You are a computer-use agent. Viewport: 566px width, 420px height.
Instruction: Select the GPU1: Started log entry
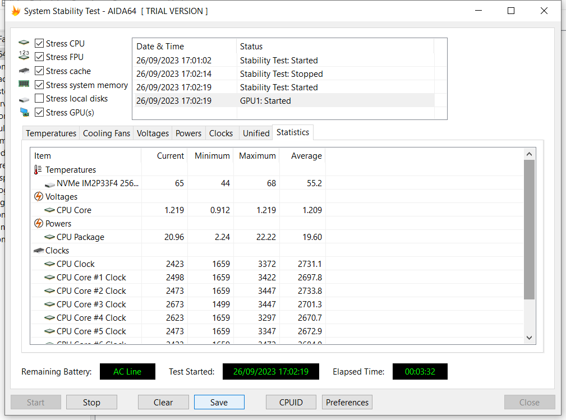tap(283, 101)
